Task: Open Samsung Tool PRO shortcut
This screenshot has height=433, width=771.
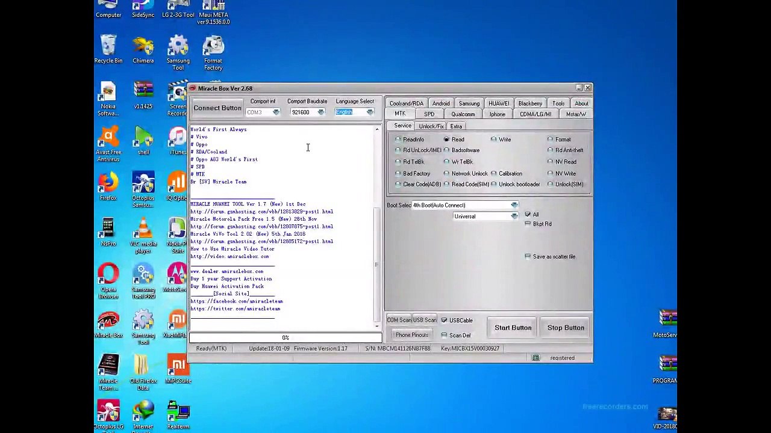Action: point(143,282)
